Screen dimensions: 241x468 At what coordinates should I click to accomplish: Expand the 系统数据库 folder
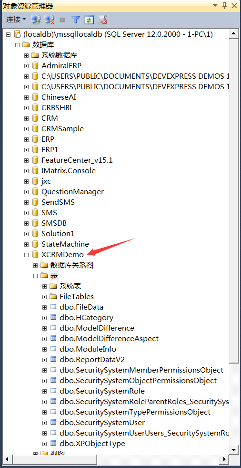27,55
